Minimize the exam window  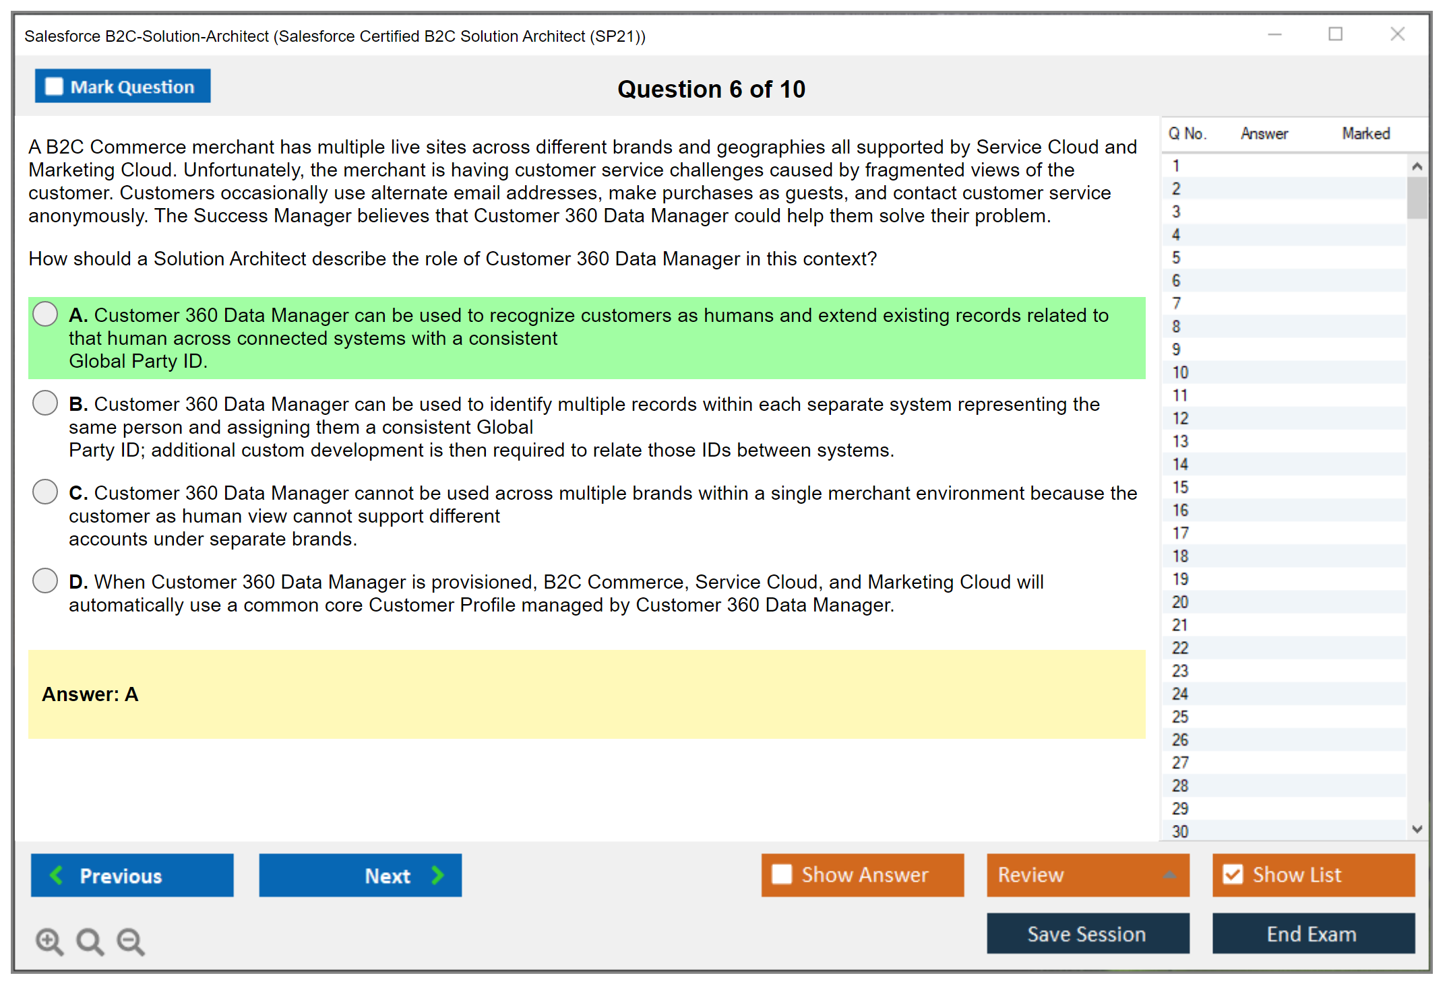coord(1274,34)
